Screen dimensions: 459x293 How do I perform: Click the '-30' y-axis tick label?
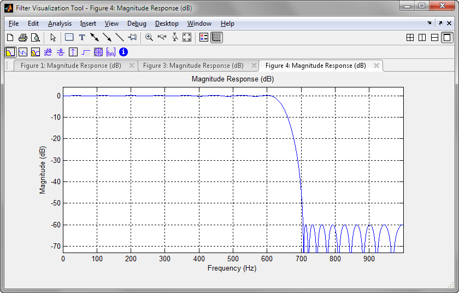click(x=56, y=160)
